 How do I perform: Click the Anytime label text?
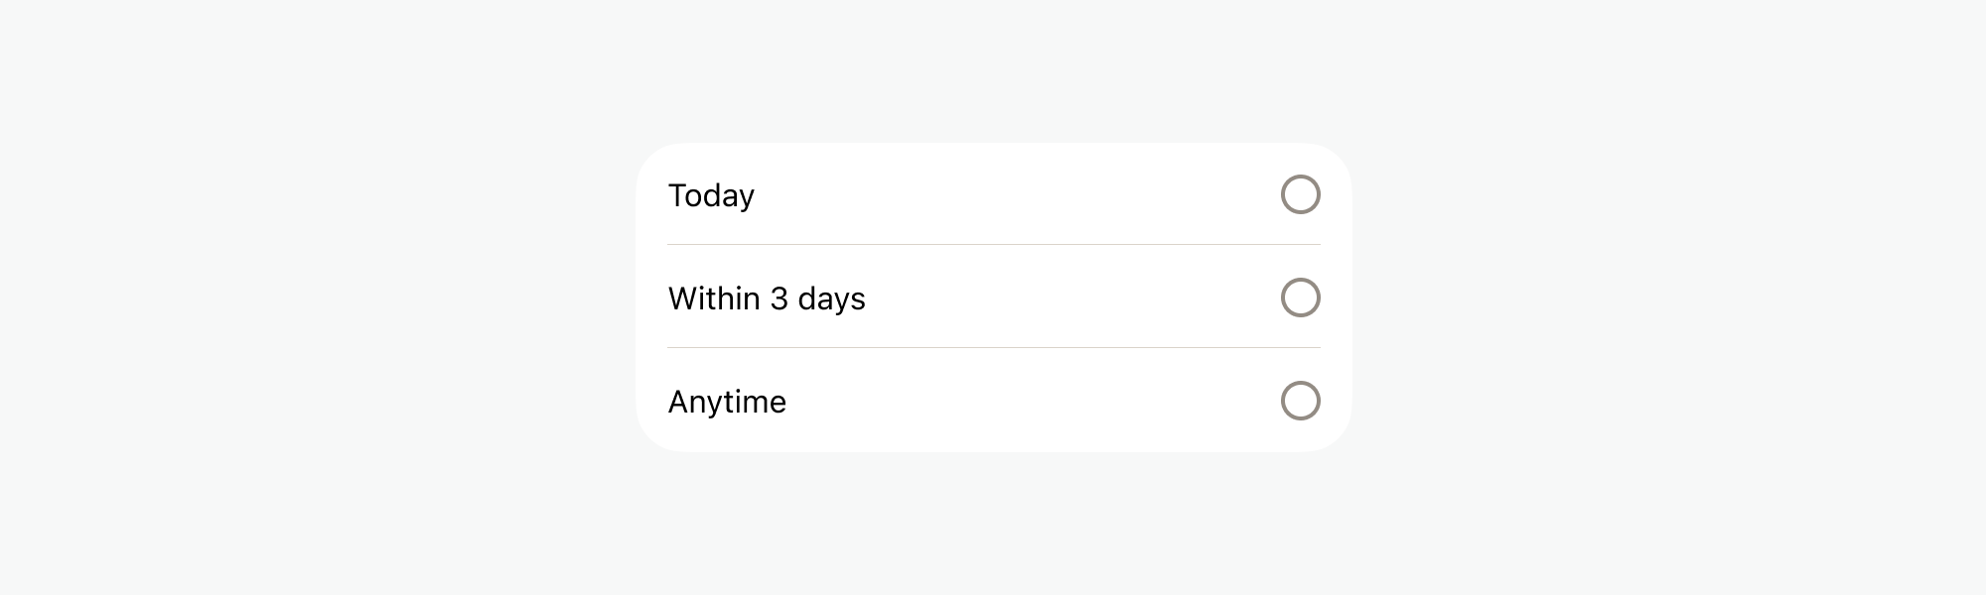(x=727, y=402)
